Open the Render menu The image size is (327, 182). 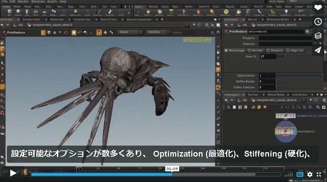point(23,1)
